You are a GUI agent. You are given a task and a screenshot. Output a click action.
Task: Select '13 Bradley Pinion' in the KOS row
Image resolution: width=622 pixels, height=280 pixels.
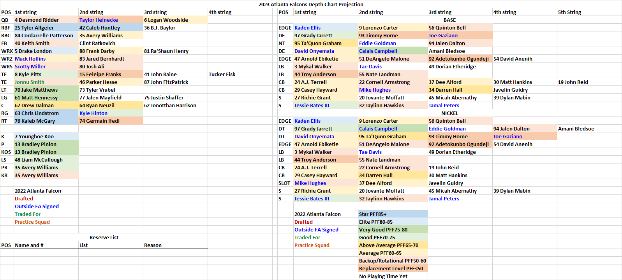click(x=46, y=152)
